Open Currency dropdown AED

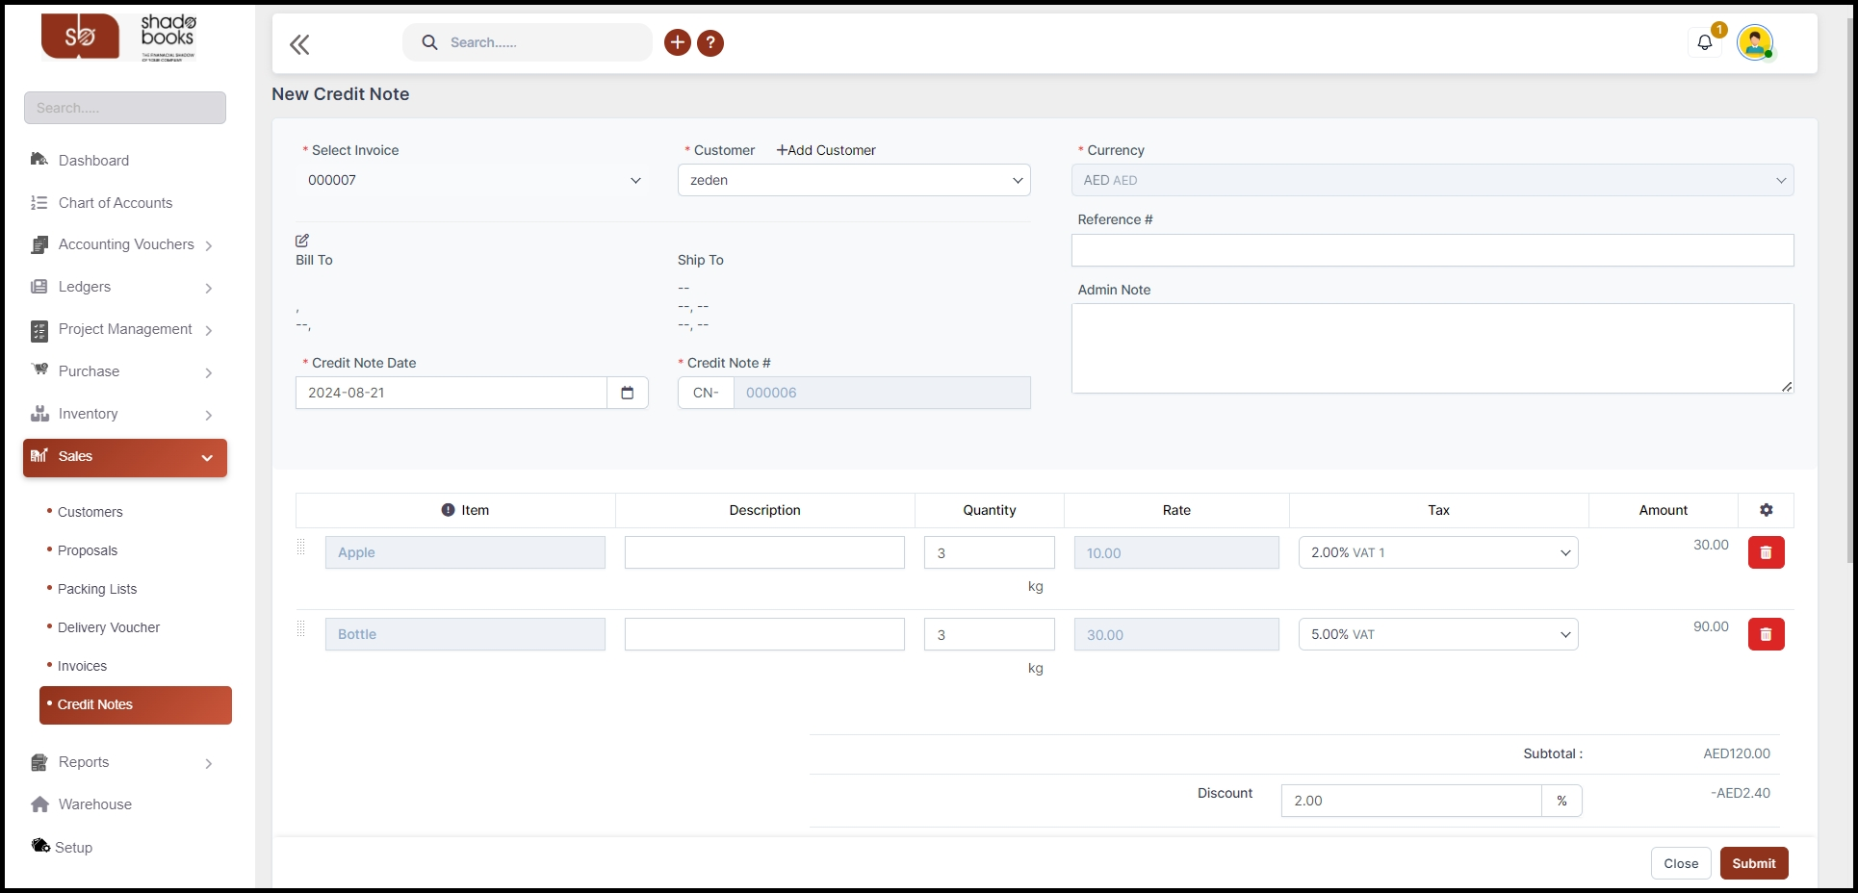coord(1432,180)
